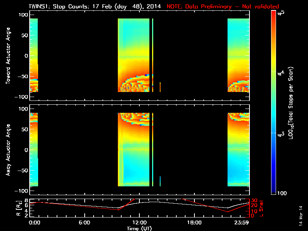Click the "6:00" time label
Image resolution: width=308 pixels, height=231 pixels.
pyautogui.click(x=84, y=223)
